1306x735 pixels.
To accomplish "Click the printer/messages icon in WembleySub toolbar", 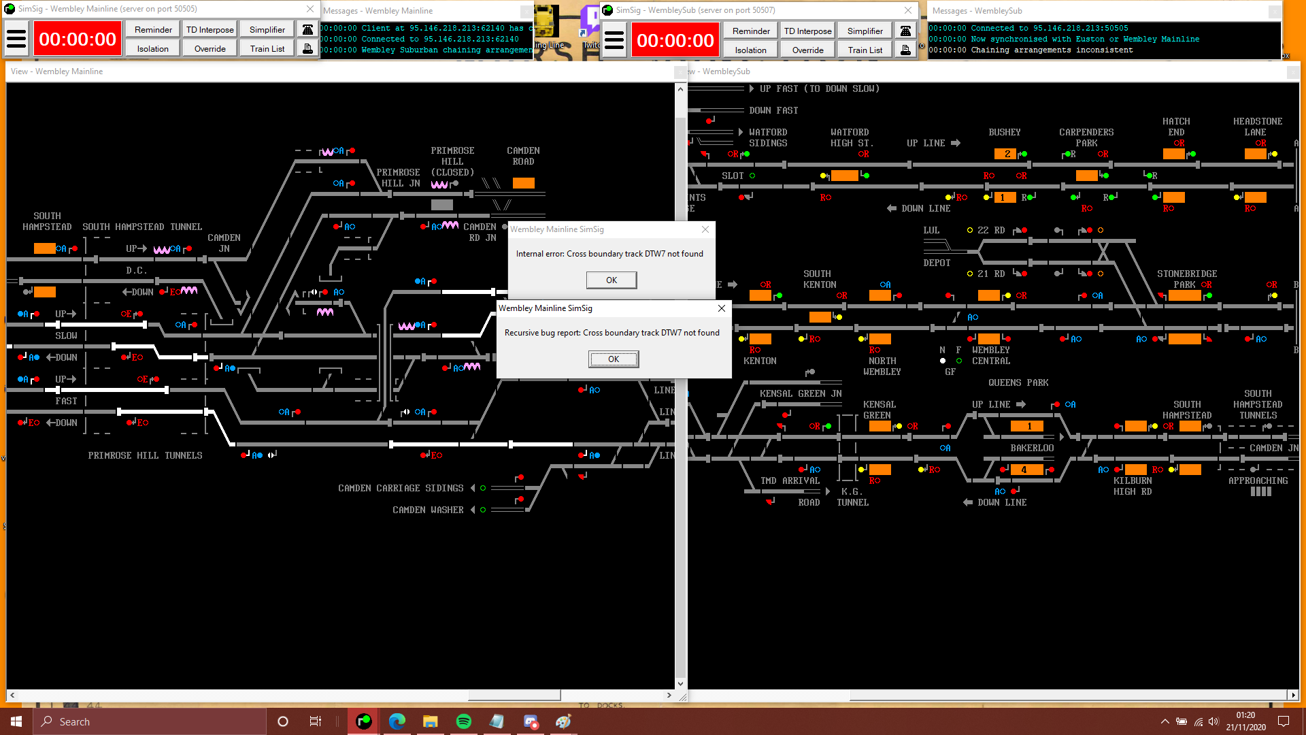I will point(905,50).
